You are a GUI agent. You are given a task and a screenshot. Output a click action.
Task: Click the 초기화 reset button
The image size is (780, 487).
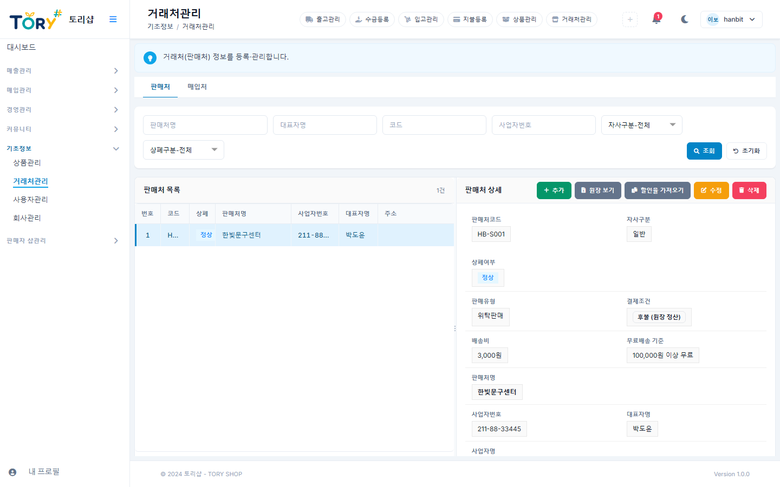(x=746, y=151)
